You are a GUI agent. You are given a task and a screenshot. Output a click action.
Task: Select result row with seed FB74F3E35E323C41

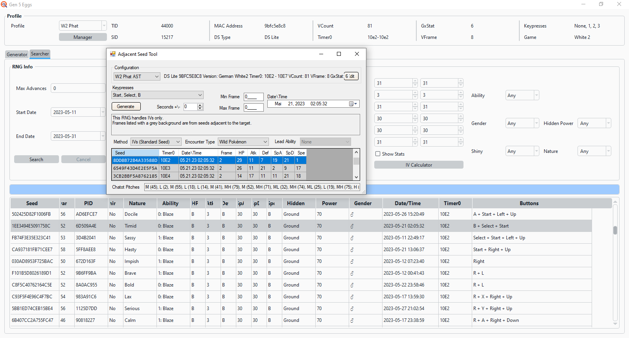[301, 238]
